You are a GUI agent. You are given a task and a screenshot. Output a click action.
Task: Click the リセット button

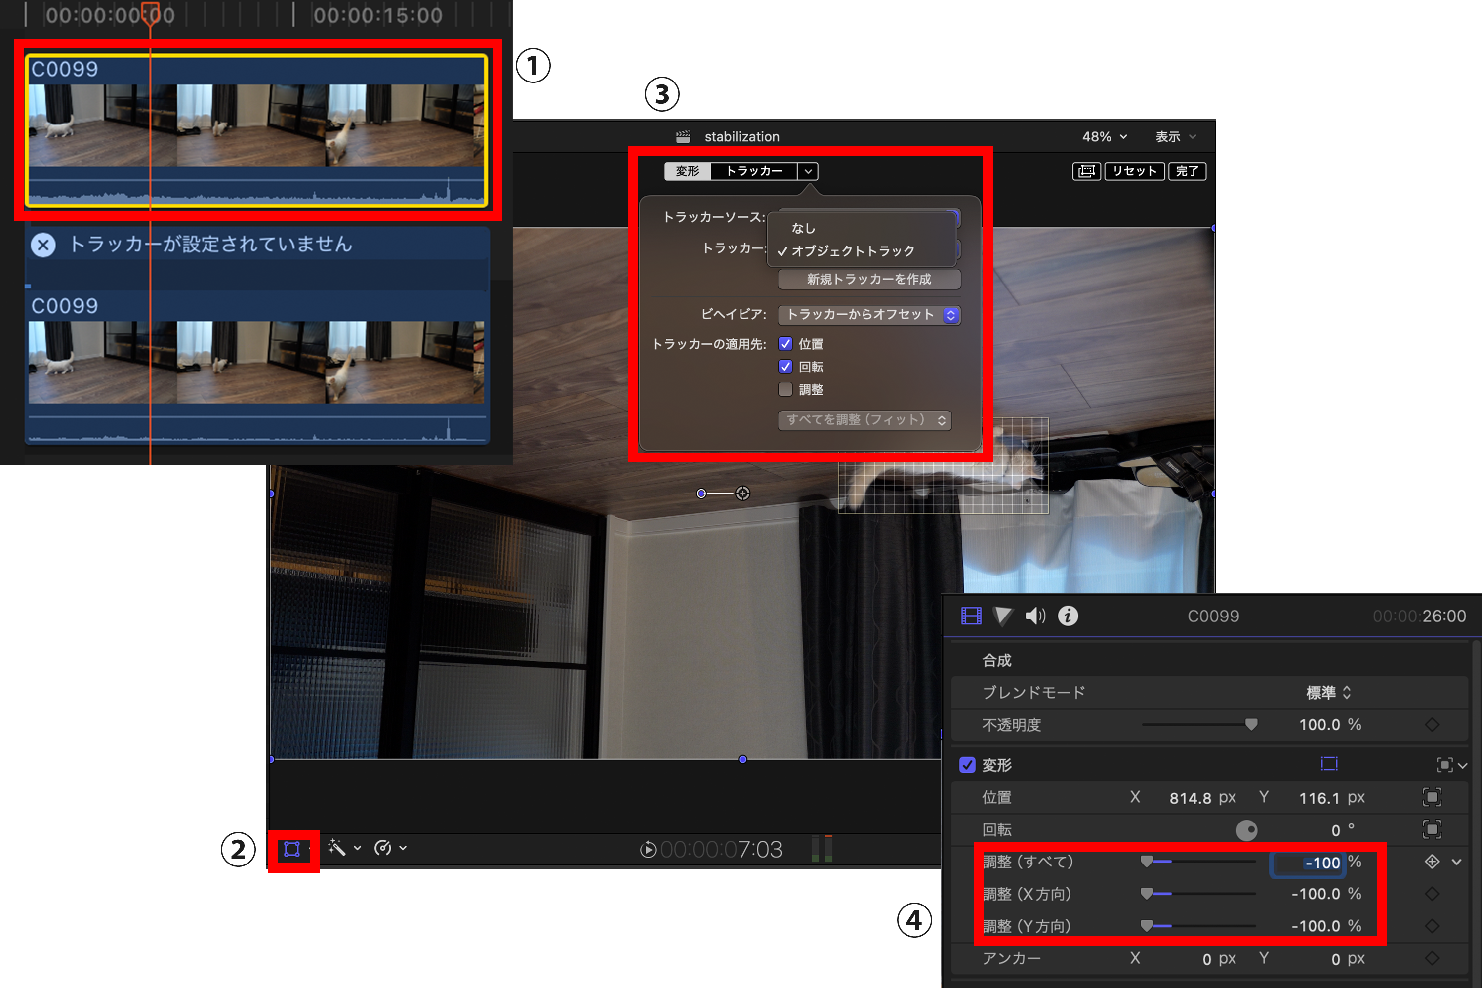(x=1134, y=171)
